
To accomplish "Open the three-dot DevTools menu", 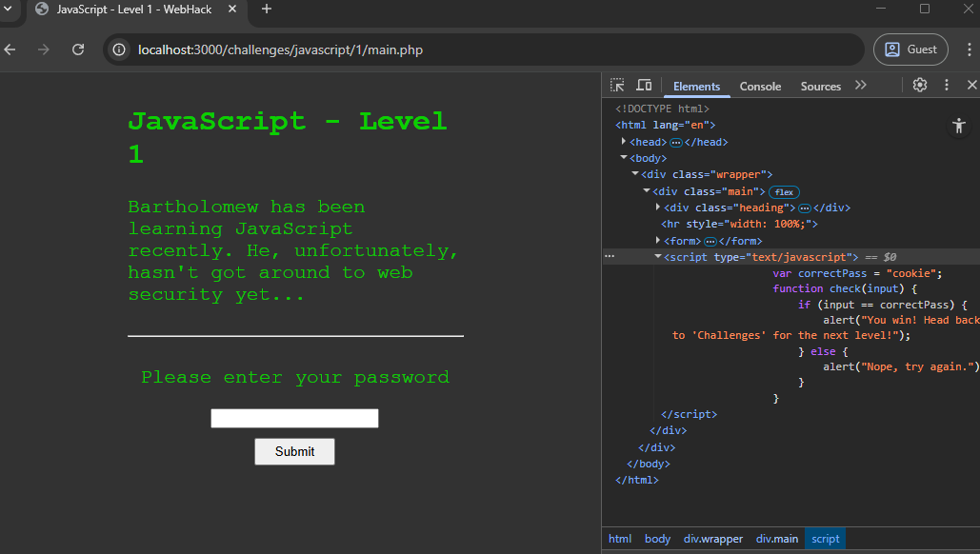I will (946, 85).
